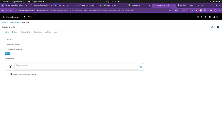Switch to the last Business Central tab
Image resolution: width=222 pixels, height=124 pixels.
(x=188, y=5)
